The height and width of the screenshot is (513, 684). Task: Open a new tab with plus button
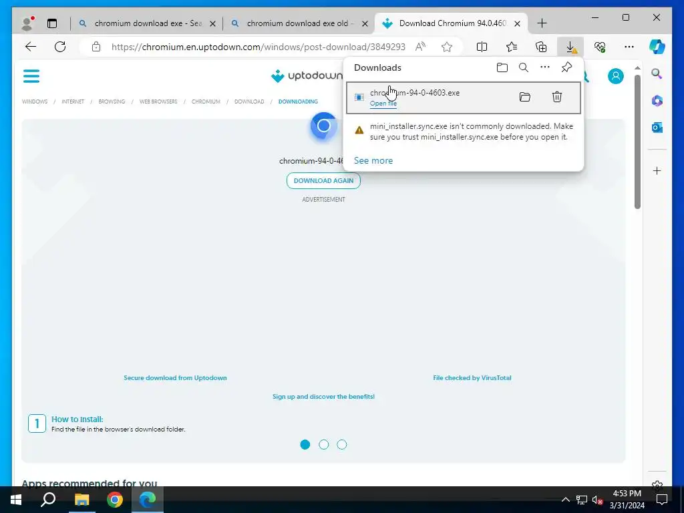coord(542,23)
